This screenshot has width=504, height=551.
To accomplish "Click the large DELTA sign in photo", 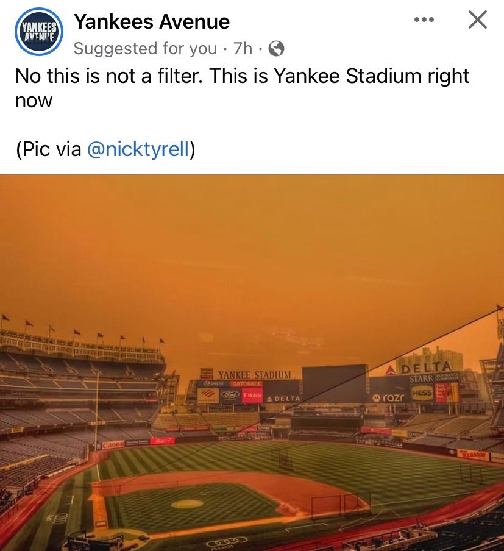I will [426, 368].
